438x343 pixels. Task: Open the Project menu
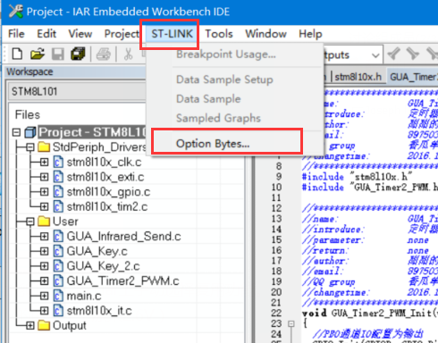click(122, 34)
